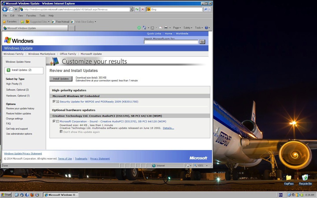
Task: Tick 'Don't show this update again' checkbox
Action: pyautogui.click(x=61, y=132)
